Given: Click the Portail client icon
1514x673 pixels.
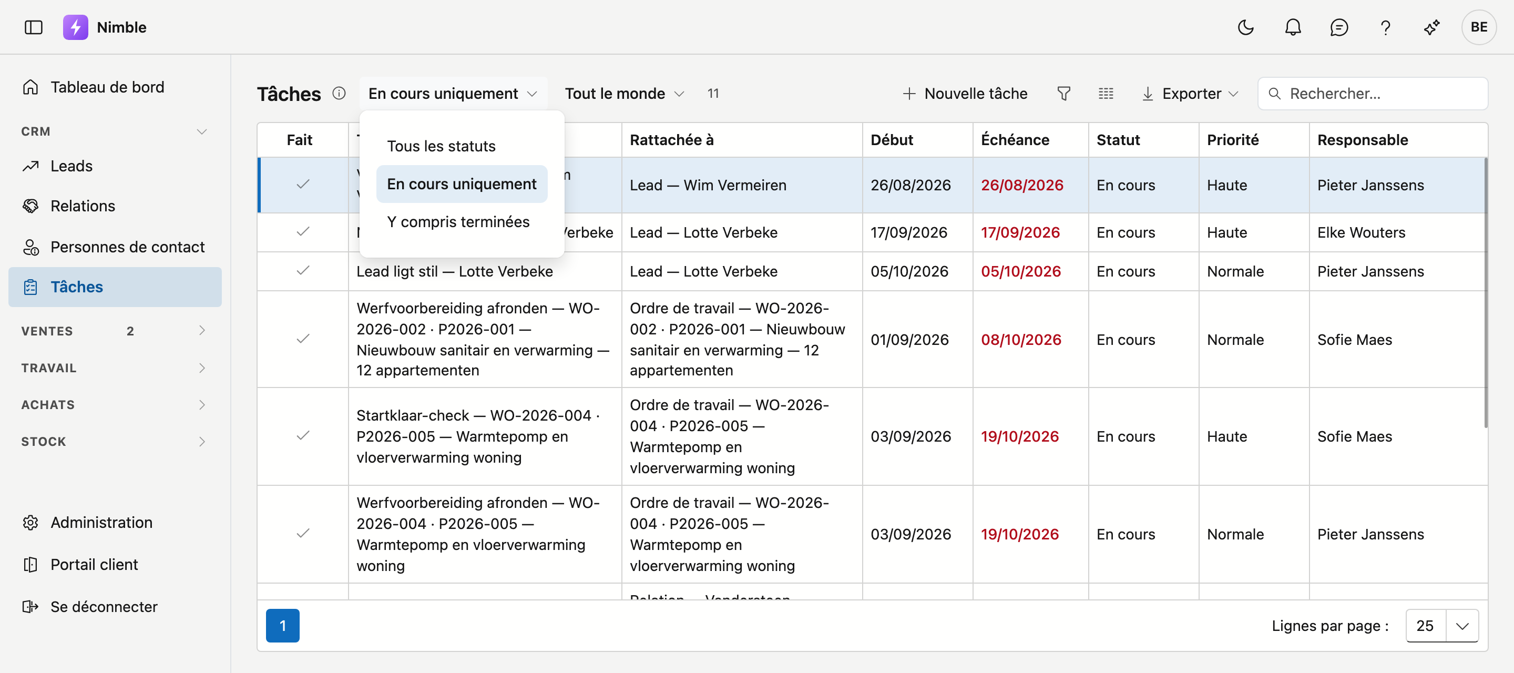Looking at the screenshot, I should pos(30,564).
